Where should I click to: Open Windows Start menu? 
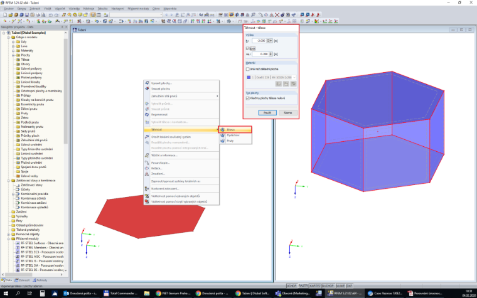(6, 294)
